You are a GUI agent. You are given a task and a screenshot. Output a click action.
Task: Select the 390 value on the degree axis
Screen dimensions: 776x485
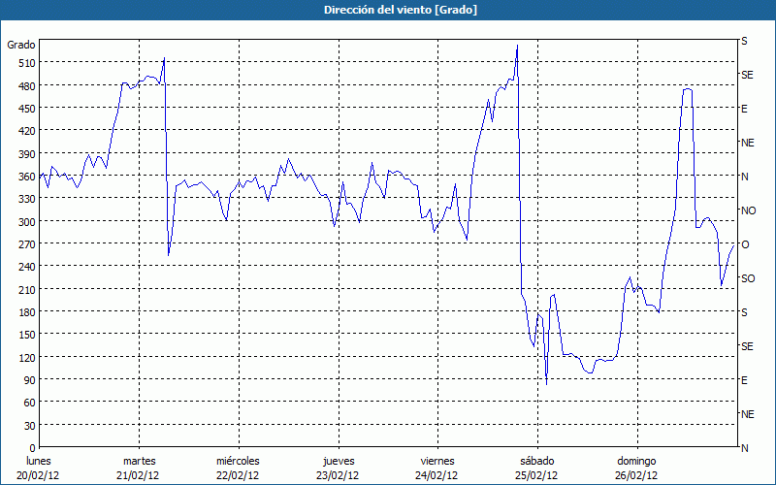(x=26, y=154)
